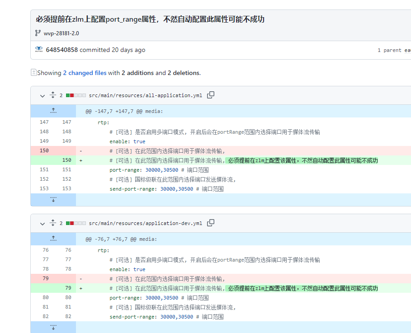Click the move-arrows icon on the second file header
This screenshot has height=333, width=411.
53,223
